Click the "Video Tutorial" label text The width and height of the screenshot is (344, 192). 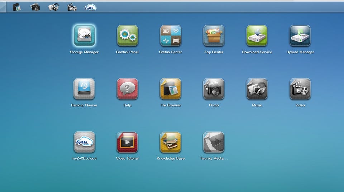pyautogui.click(x=127, y=158)
